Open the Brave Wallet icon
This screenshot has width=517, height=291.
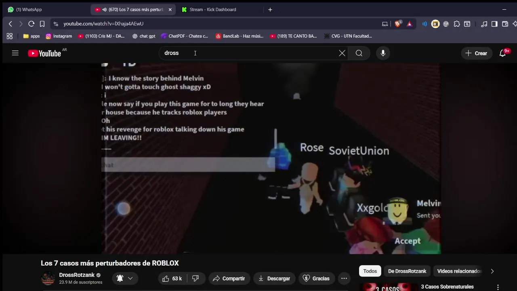click(x=505, y=24)
